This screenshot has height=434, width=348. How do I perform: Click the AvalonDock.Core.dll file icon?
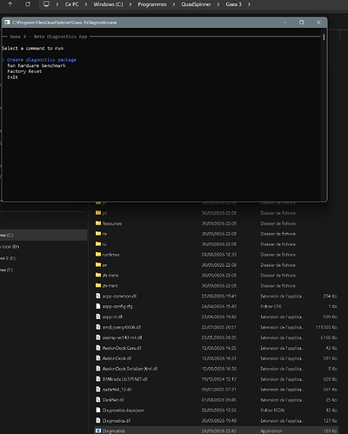pos(98,348)
